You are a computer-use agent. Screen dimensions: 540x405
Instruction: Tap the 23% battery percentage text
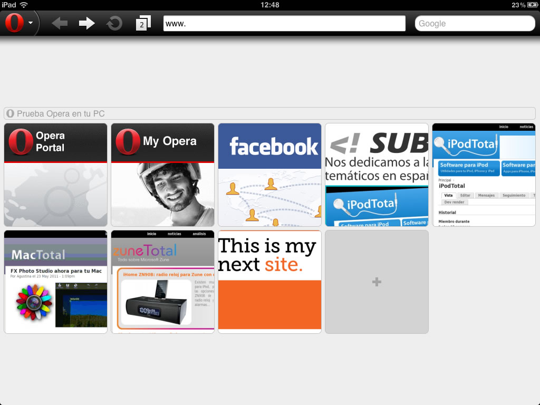518,5
